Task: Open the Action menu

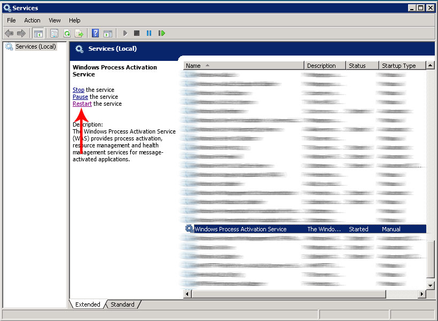Action: click(32, 20)
